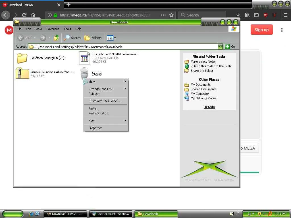Open My Network Places link
291x218 pixels.
click(x=203, y=98)
